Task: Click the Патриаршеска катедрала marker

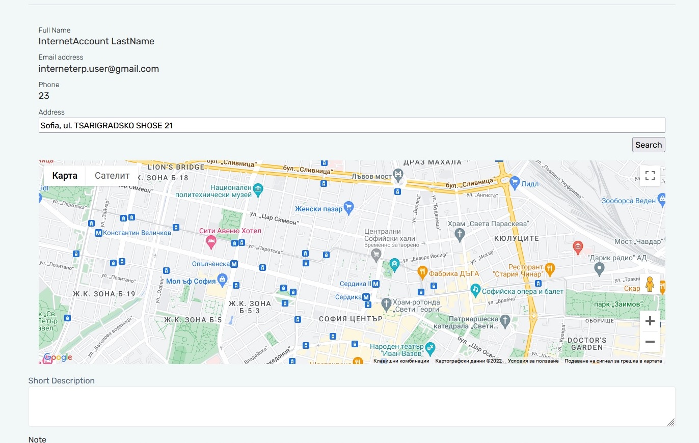Action: [x=505, y=320]
